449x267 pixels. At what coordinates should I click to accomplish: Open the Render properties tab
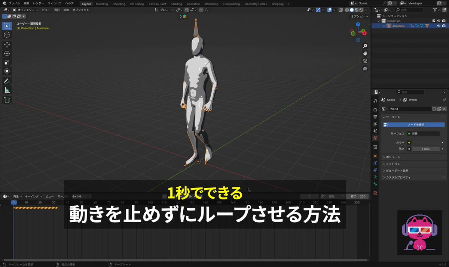click(375, 110)
